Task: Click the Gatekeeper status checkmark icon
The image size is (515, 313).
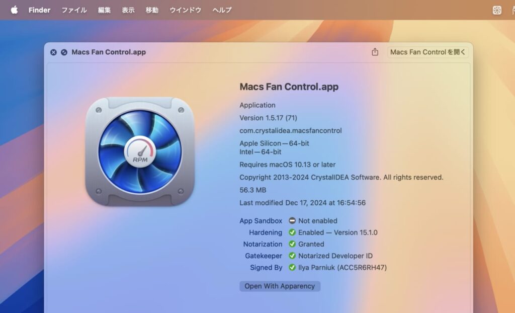Action: (x=292, y=256)
